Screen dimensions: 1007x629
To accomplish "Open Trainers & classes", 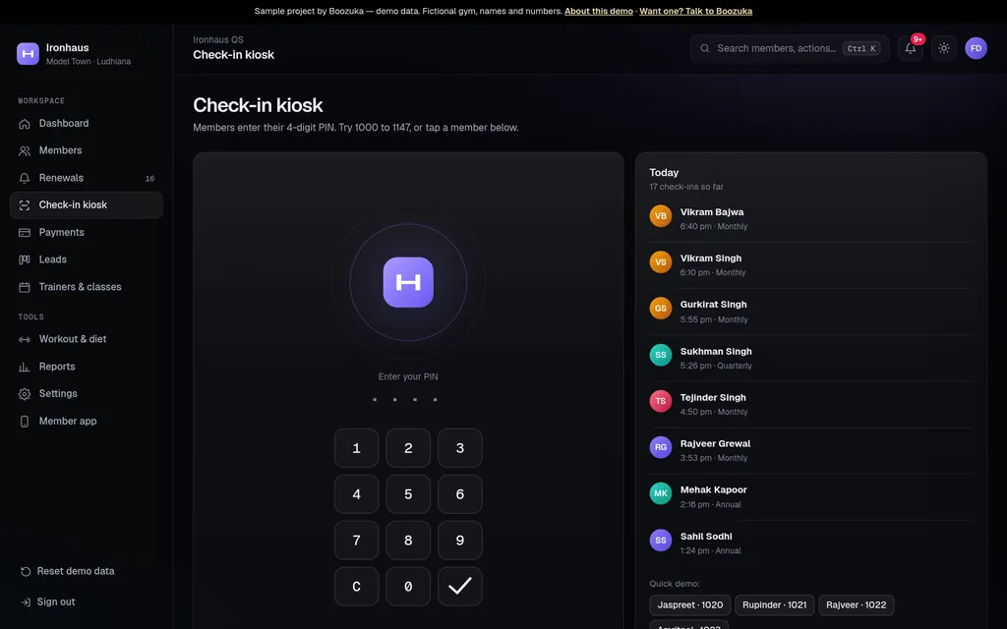I will coord(87,287).
